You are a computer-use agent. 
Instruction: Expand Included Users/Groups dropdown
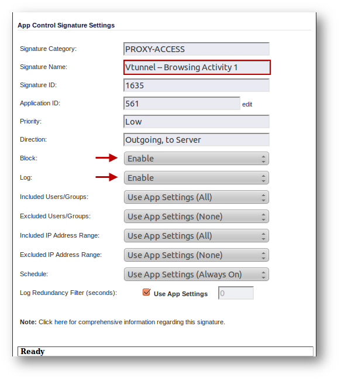point(197,197)
